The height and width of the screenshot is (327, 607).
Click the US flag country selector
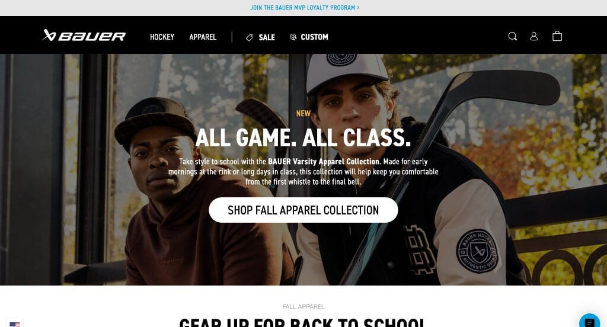pos(15,323)
